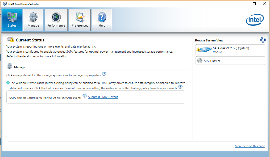The image size is (270, 157).
Task: Click the ATAPI optical disc icon
Action: click(200, 61)
